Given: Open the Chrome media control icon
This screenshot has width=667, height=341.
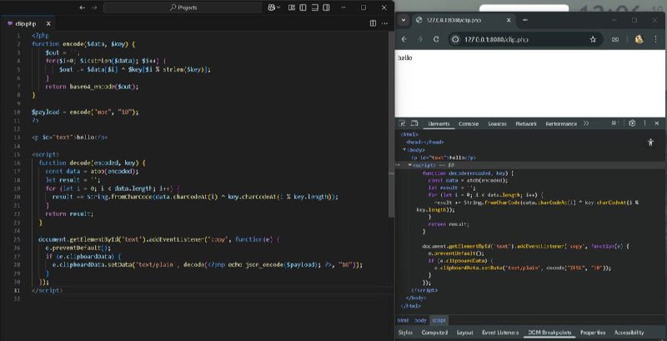Looking at the screenshot, I should click(x=615, y=39).
